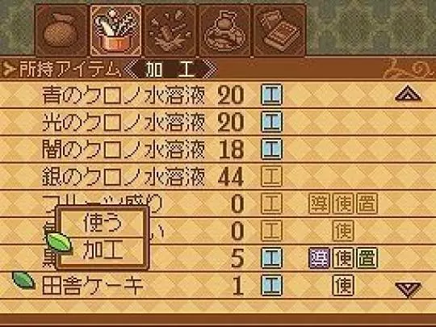
Task: Toggle the 工 marker on 闇のクロノ水溶液
Action: coord(271,149)
